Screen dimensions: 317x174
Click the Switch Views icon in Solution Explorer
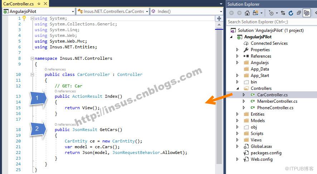255,13
